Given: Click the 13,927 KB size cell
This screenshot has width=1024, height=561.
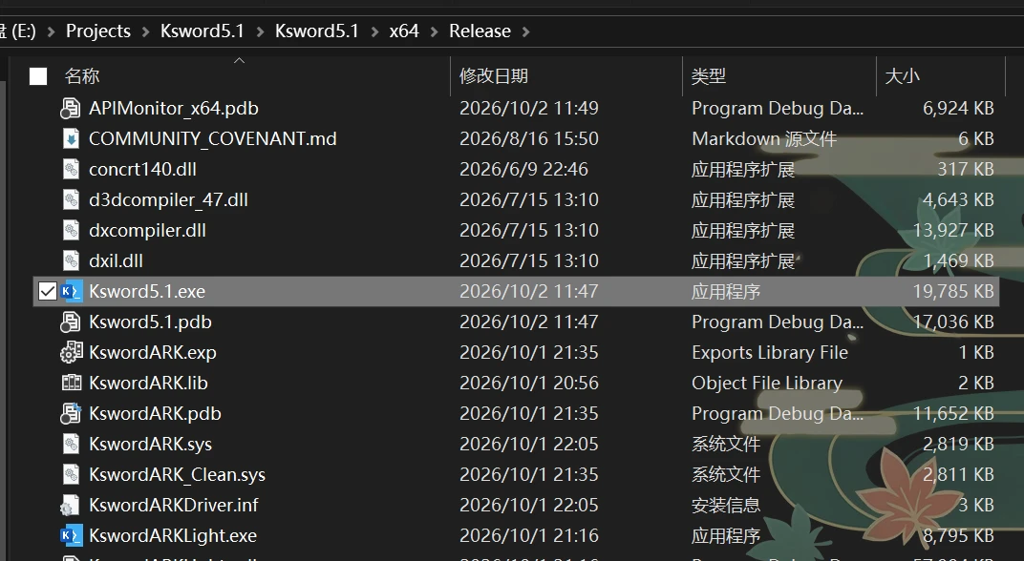Looking at the screenshot, I should [953, 230].
